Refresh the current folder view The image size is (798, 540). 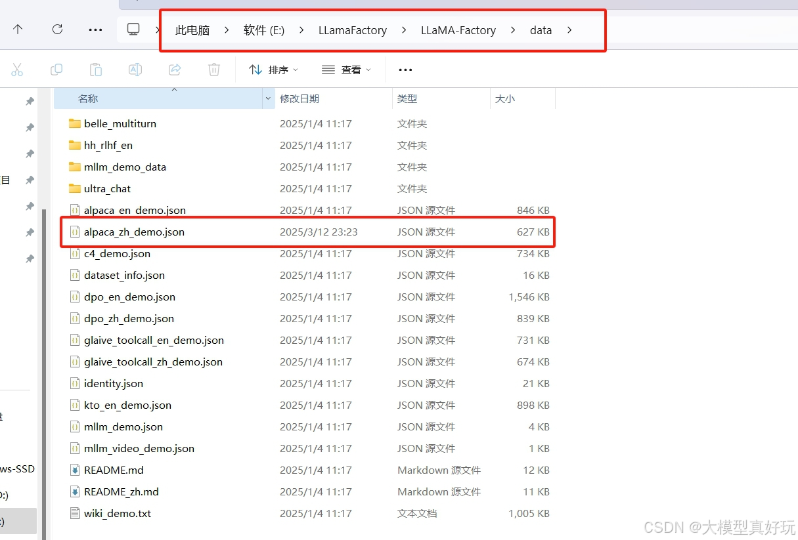(x=57, y=30)
